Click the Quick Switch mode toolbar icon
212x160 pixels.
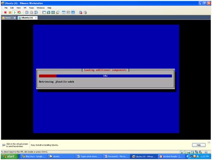point(48,12)
